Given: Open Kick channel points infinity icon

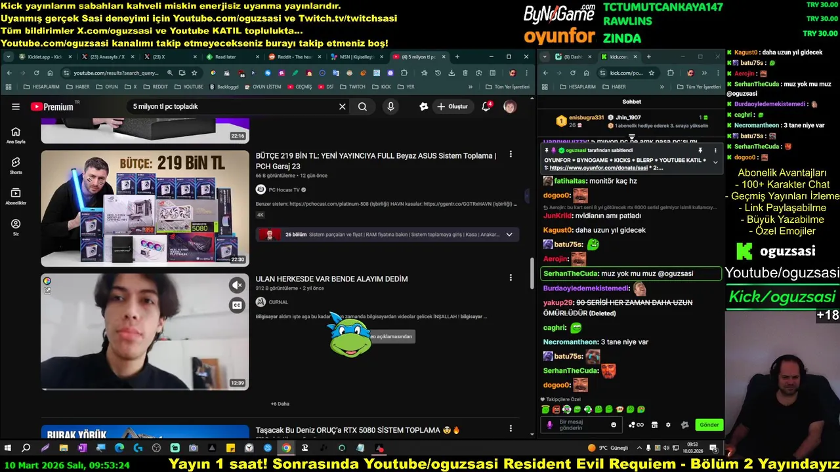Looking at the screenshot, I should click(x=636, y=425).
